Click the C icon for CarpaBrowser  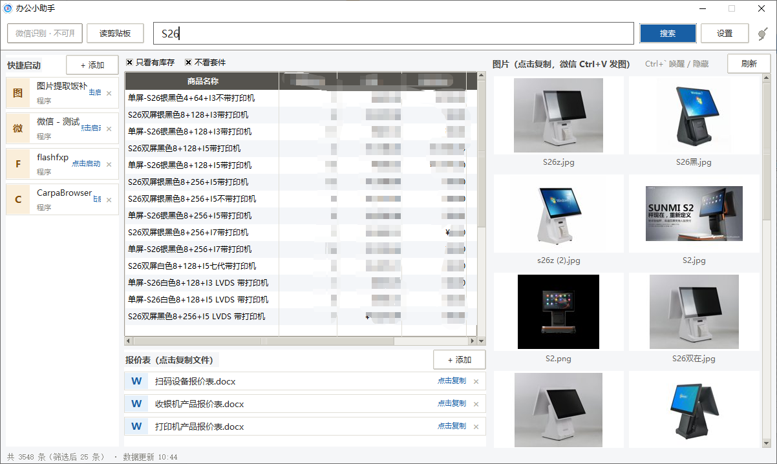[18, 200]
